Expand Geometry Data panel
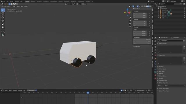186x104 pixels. point(163,81)
